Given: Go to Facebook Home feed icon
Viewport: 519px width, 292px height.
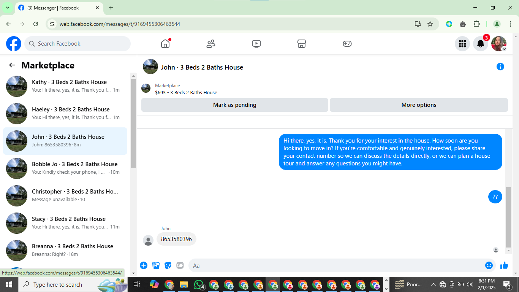Looking at the screenshot, I should point(165,44).
